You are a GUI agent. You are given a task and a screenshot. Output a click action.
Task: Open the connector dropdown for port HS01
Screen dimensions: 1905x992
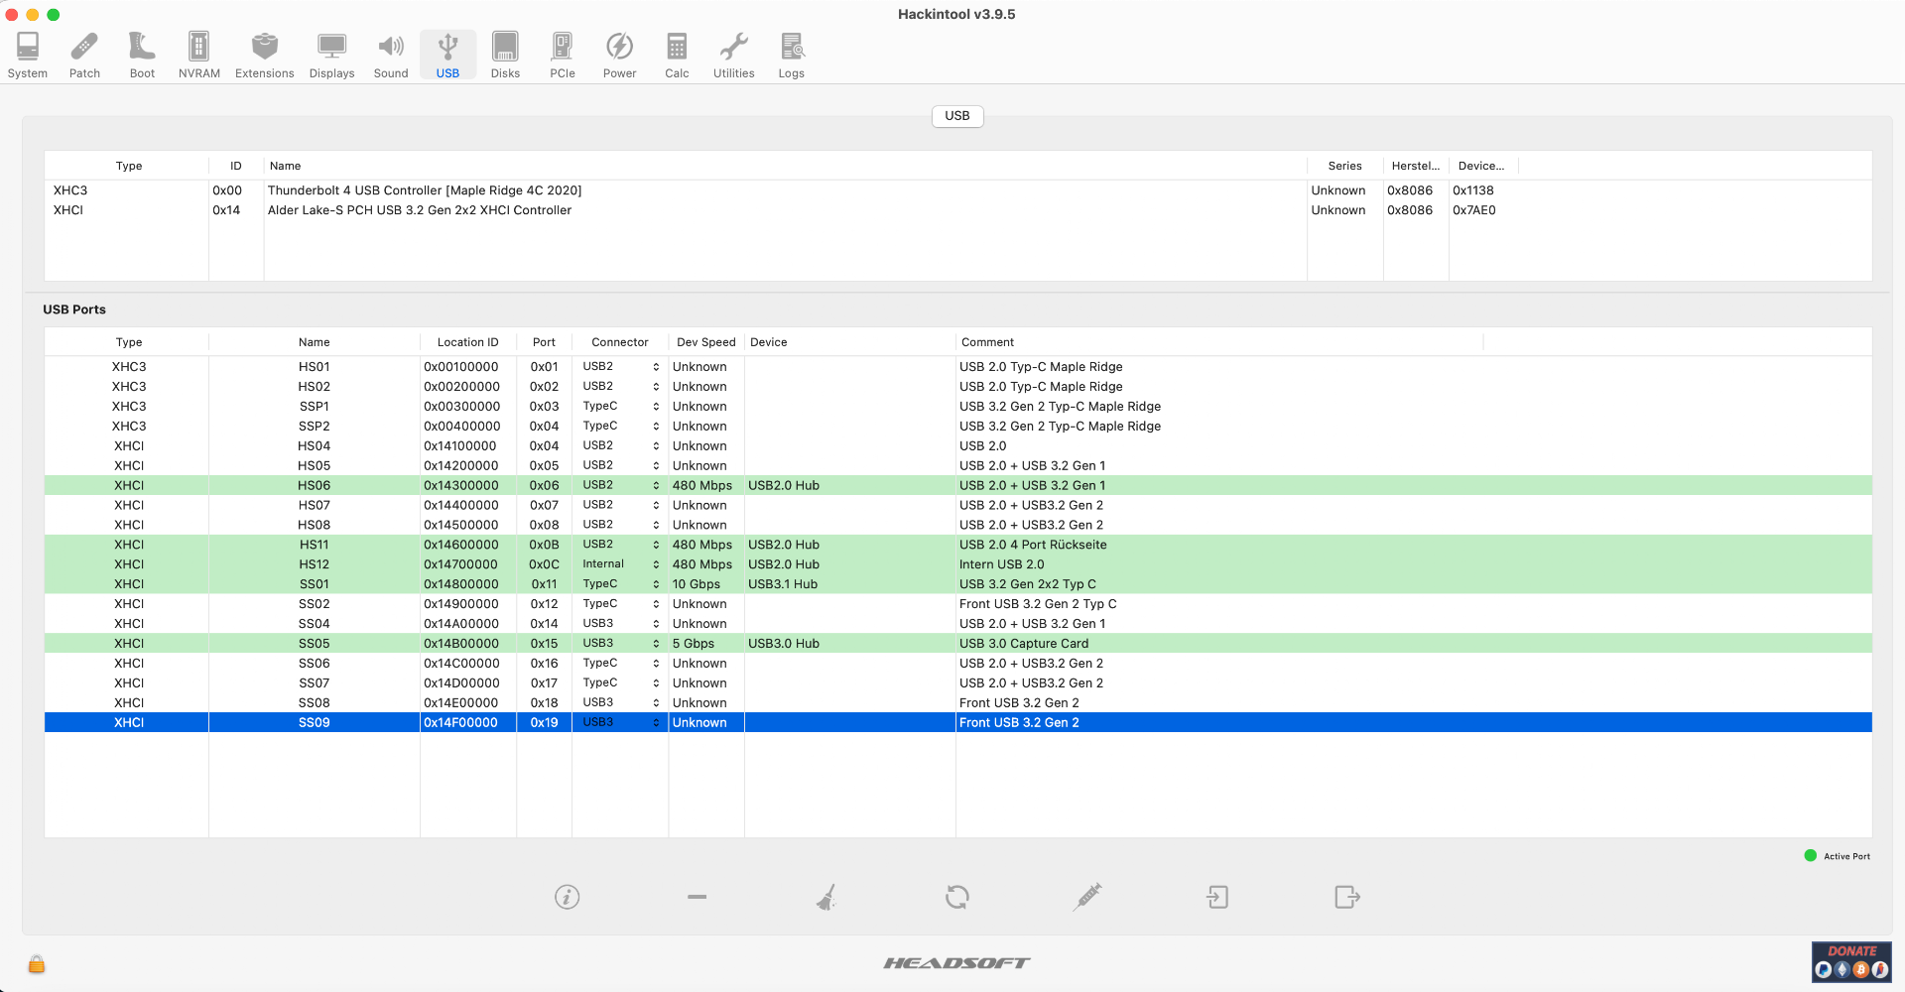pos(620,367)
